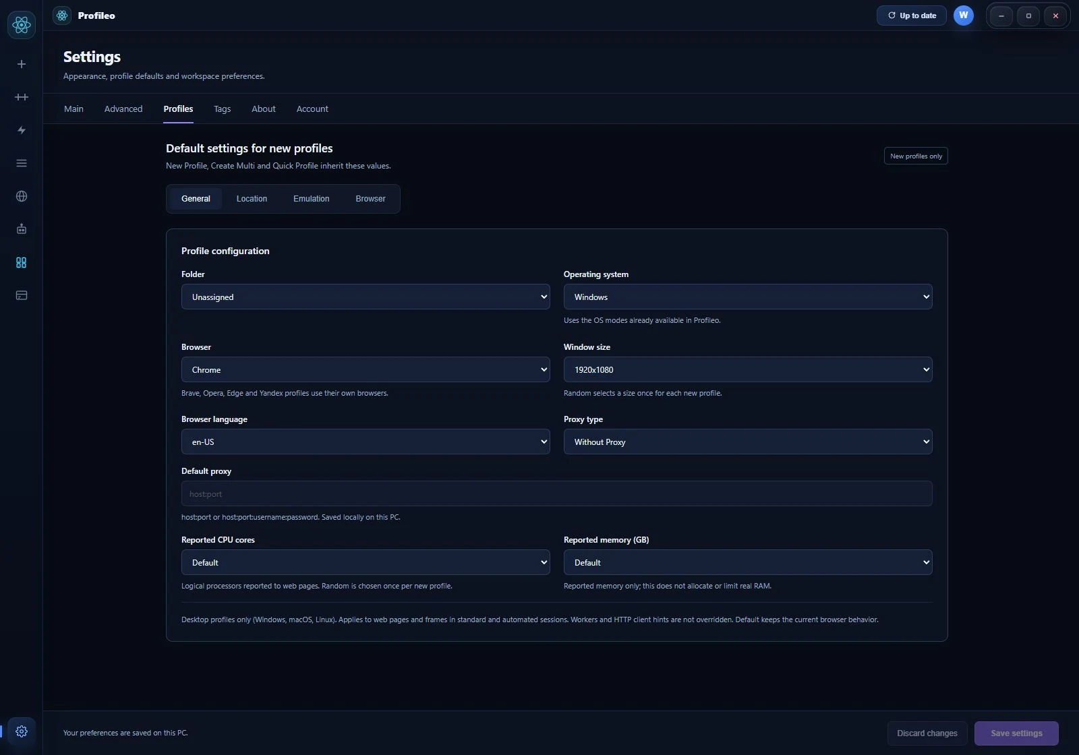The image size is (1079, 755).
Task: Open the Browser dropdown showing Chrome
Action: coord(366,369)
